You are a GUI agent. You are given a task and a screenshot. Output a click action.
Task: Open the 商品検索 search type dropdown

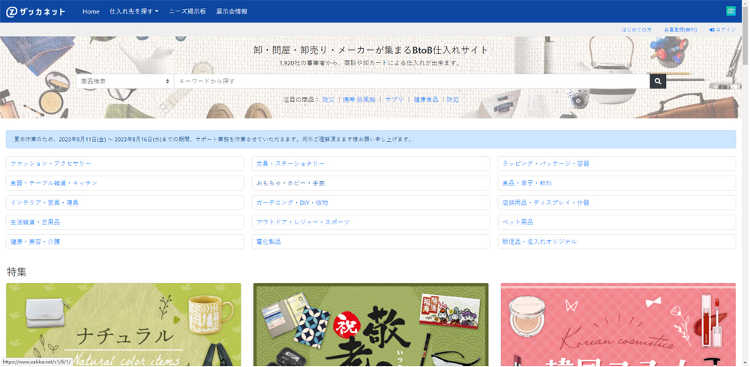tap(124, 81)
